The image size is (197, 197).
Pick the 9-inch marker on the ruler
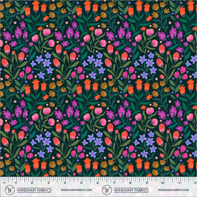146,183
